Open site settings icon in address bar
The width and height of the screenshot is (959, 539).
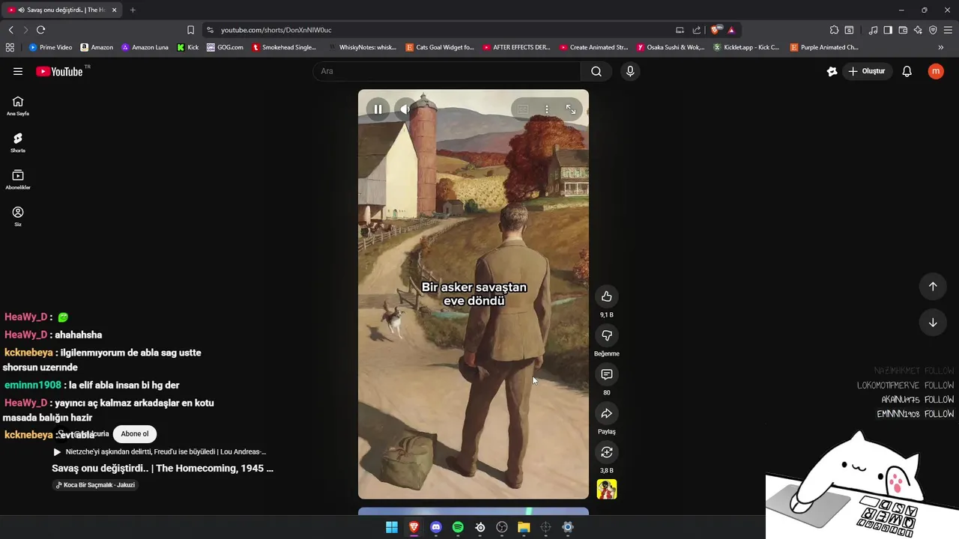[x=210, y=30]
